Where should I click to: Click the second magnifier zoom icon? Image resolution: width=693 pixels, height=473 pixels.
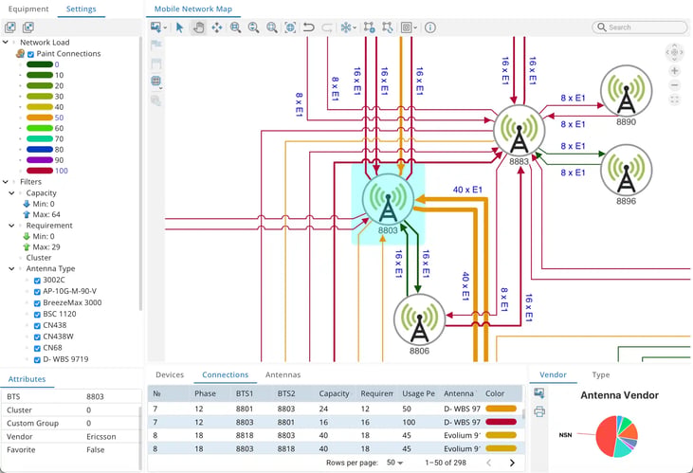point(254,27)
